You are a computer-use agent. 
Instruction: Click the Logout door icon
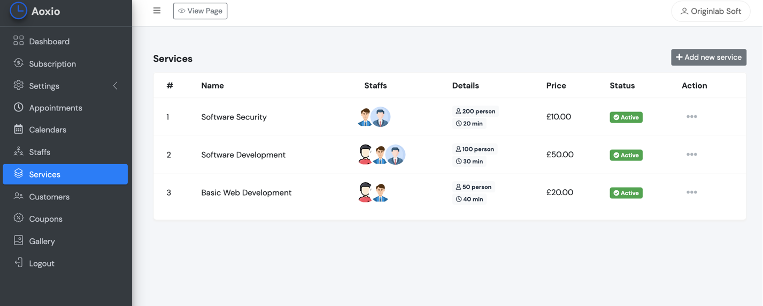[19, 263]
